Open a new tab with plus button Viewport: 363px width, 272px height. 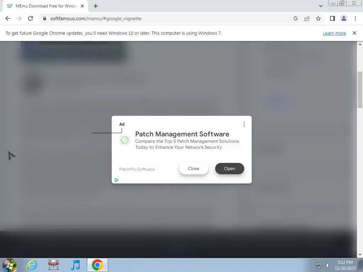tap(96, 6)
